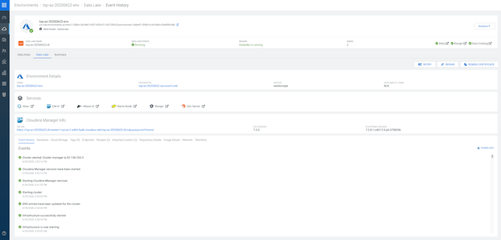Click 'DNS entries have been updated' event
Image resolution: width=501 pixels, height=240 pixels.
pos(51,204)
